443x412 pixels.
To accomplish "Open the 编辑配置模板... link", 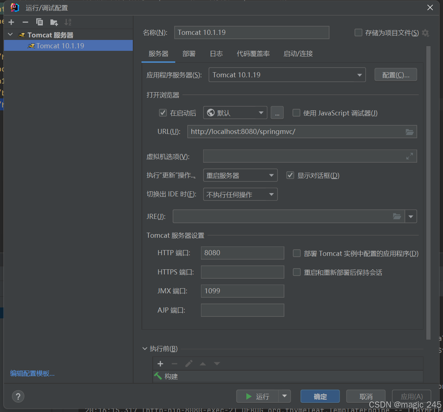I will point(32,374).
